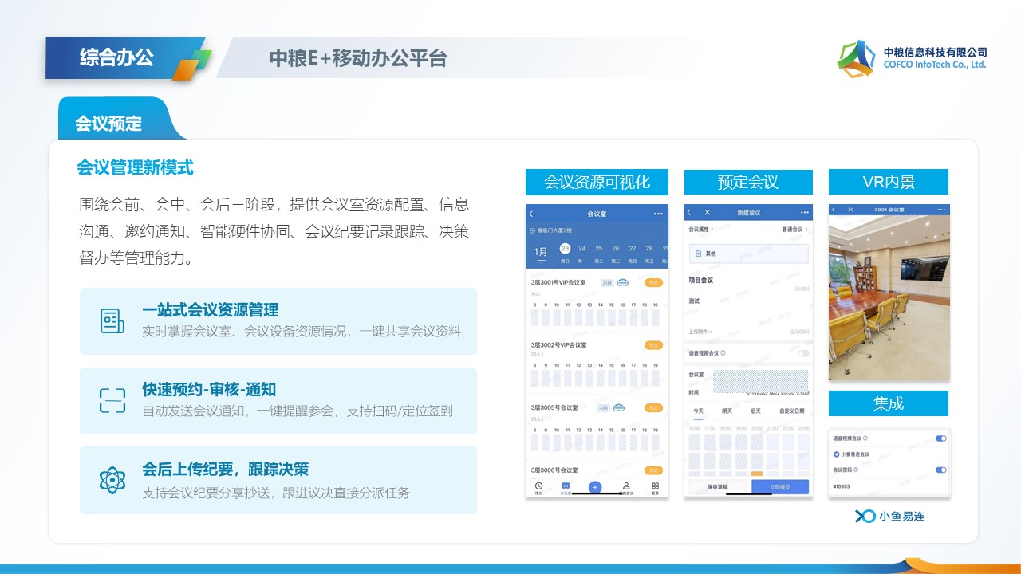Expand the 上传附件 dropdown
The width and height of the screenshot is (1021, 574).
[x=701, y=331]
